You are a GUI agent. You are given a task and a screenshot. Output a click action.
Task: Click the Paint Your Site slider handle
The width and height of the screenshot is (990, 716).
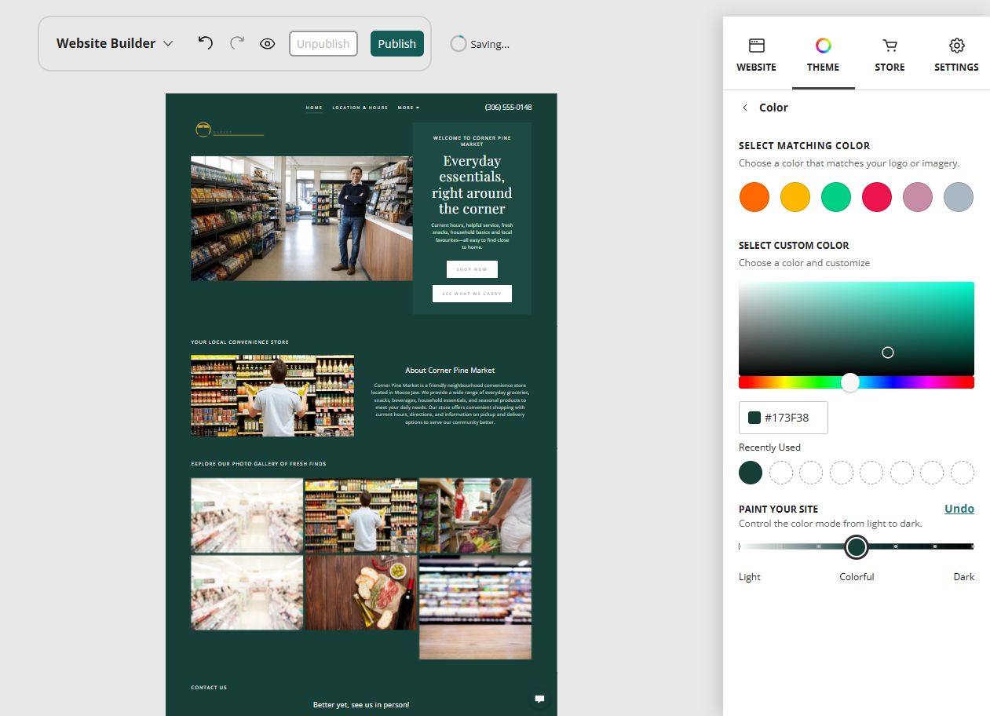857,546
